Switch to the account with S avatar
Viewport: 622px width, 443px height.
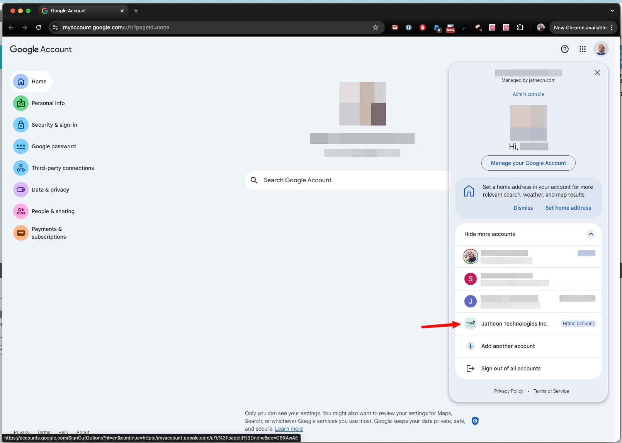pos(528,279)
